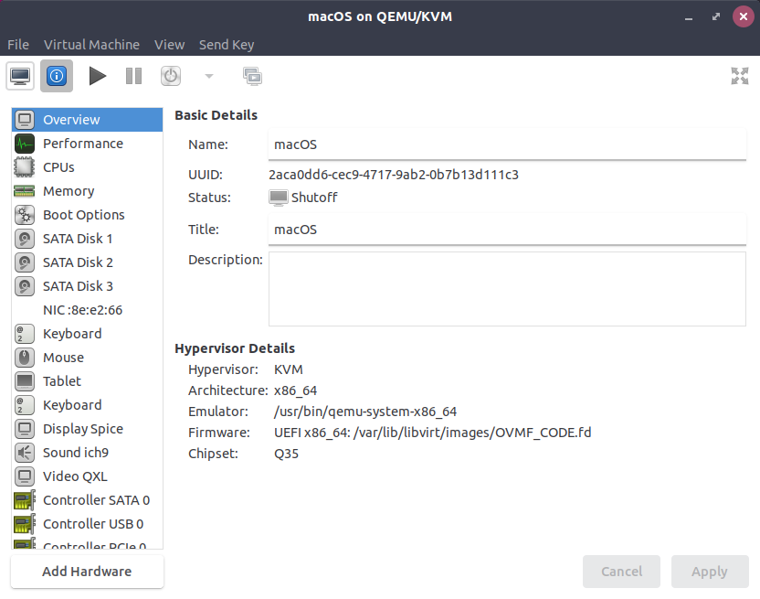Click the Chipset value Q35

click(x=287, y=454)
